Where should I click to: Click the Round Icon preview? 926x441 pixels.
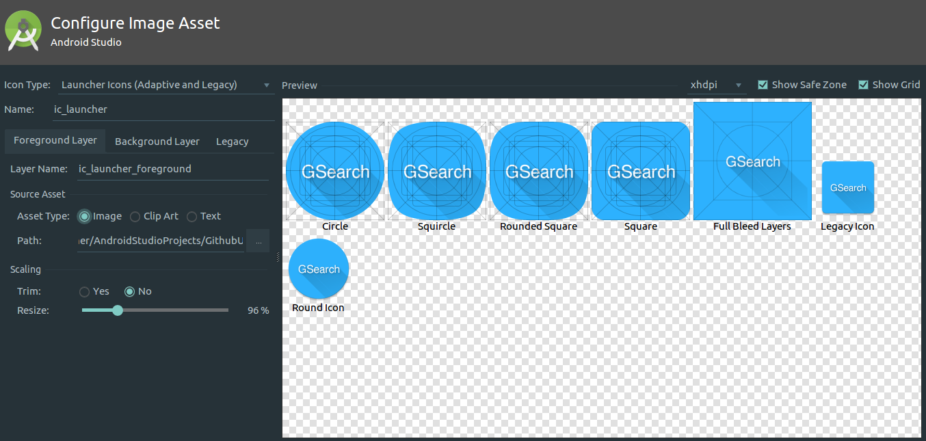pyautogui.click(x=318, y=269)
